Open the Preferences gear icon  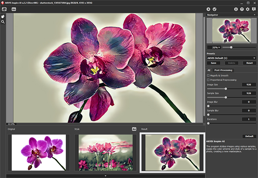coord(248,9)
